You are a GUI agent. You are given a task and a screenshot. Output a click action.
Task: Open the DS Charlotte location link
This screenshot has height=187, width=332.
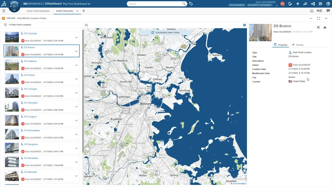tap(30, 34)
